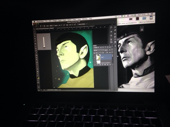This screenshot has width=170, height=127.
Task: Click the Layers icon in the collapsed dock
Action: [115, 46]
